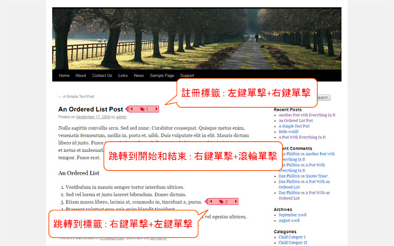Click list item Etiam massa libero, lacinia at
This screenshot has width=394, height=246.
point(134,202)
